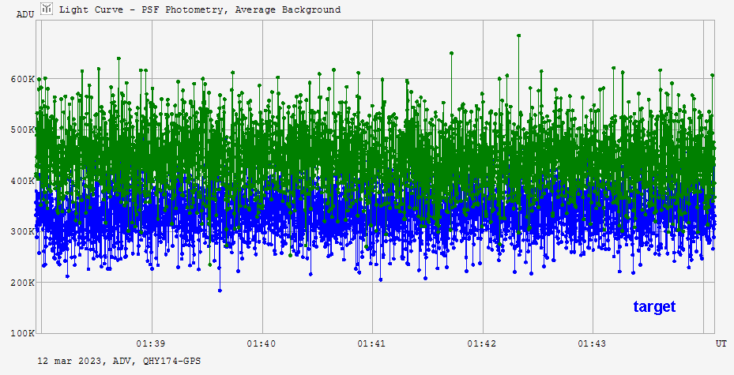Click the light curve window icon
The width and height of the screenshot is (734, 375).
pos(47,9)
